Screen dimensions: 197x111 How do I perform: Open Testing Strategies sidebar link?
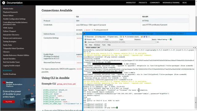(x=10, y=42)
